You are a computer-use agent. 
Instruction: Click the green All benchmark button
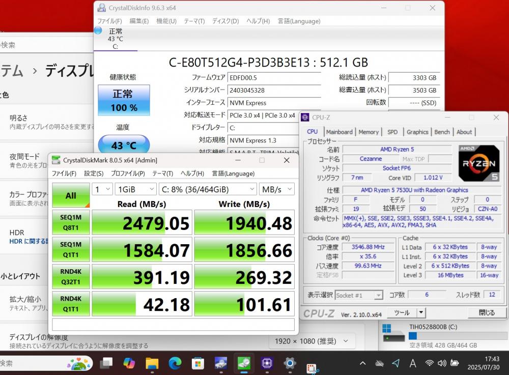tap(71, 195)
